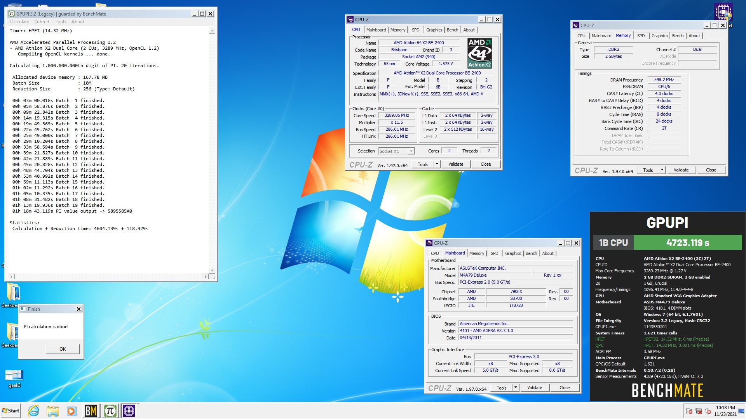The height and width of the screenshot is (419, 746).
Task: Click GPUPI horizontal scrollbar right arrow
Action: pyautogui.click(x=205, y=277)
